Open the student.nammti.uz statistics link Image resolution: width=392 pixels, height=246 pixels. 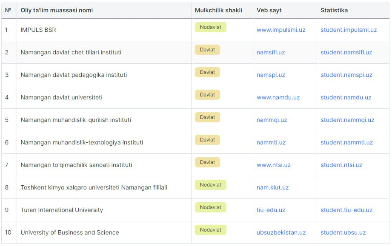[346, 142]
